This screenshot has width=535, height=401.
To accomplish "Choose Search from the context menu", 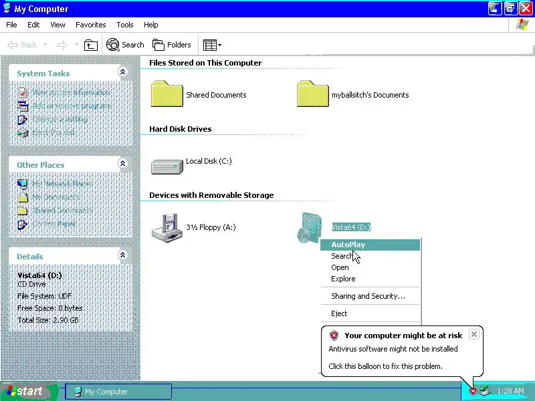I will 370,256.
